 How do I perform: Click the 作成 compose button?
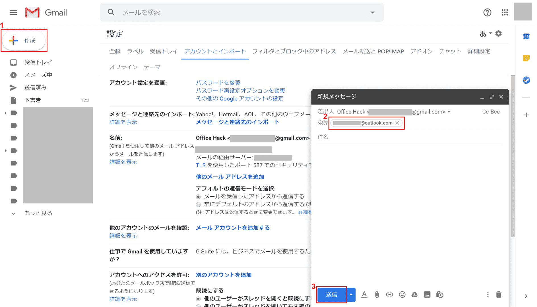(x=24, y=40)
